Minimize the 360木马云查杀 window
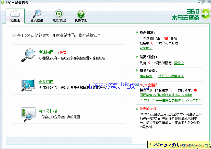The width and height of the screenshot is (211, 149). 199,2
